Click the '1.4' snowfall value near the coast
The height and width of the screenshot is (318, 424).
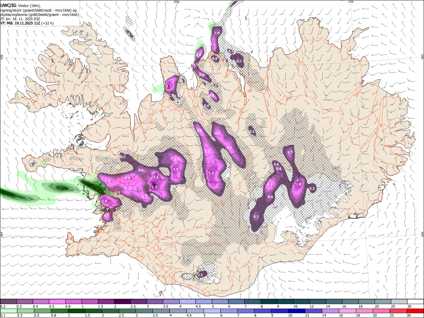tap(104, 201)
